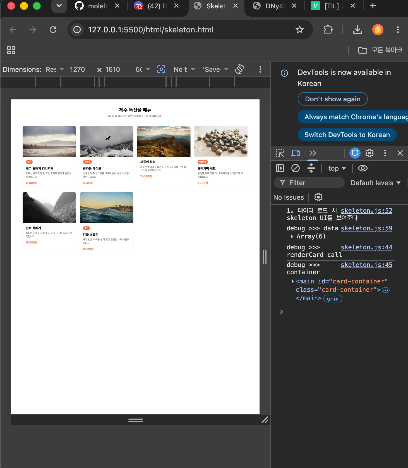The height and width of the screenshot is (468, 408).
Task: Open the 'Save-Data' dropdown
Action: pos(216,70)
